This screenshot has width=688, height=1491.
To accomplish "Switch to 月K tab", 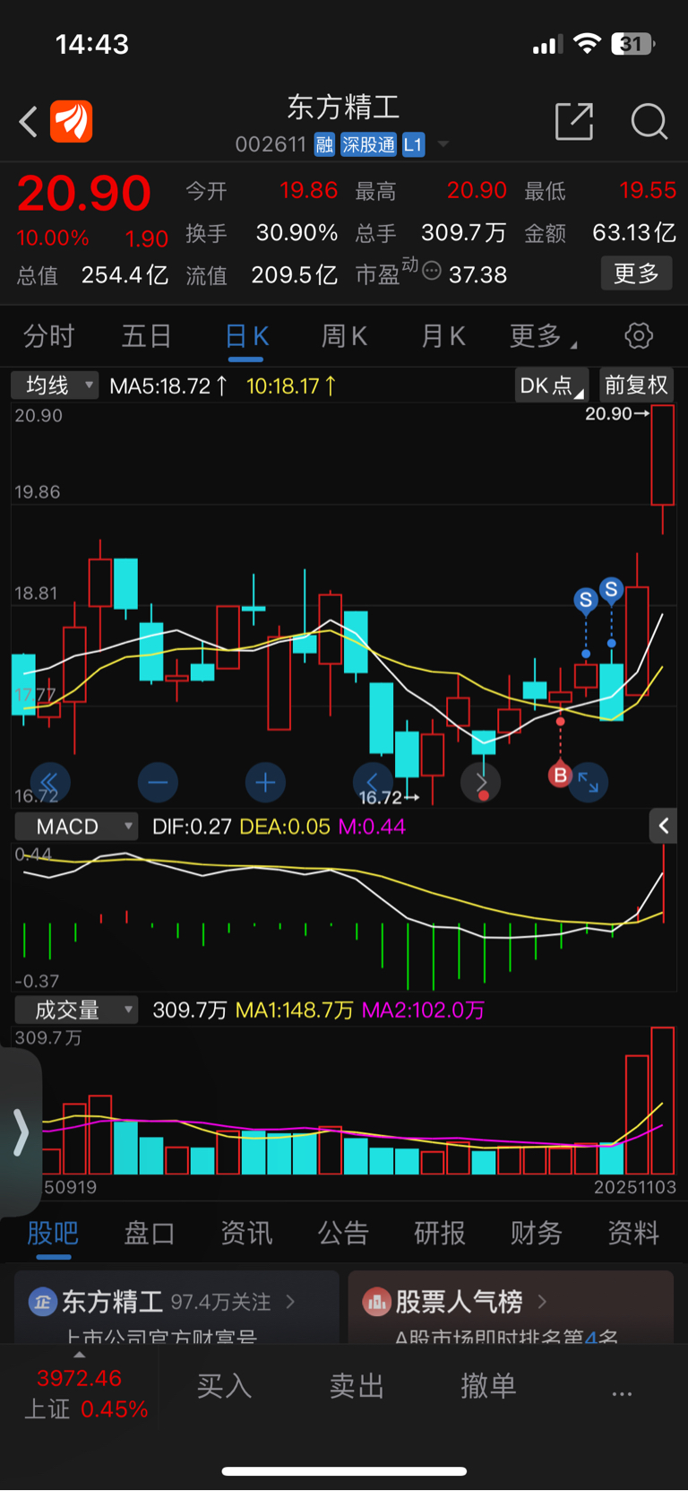I will 443,336.
